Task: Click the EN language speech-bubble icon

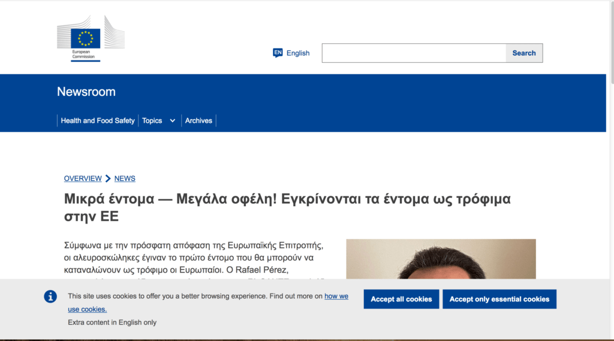Action: [x=278, y=53]
